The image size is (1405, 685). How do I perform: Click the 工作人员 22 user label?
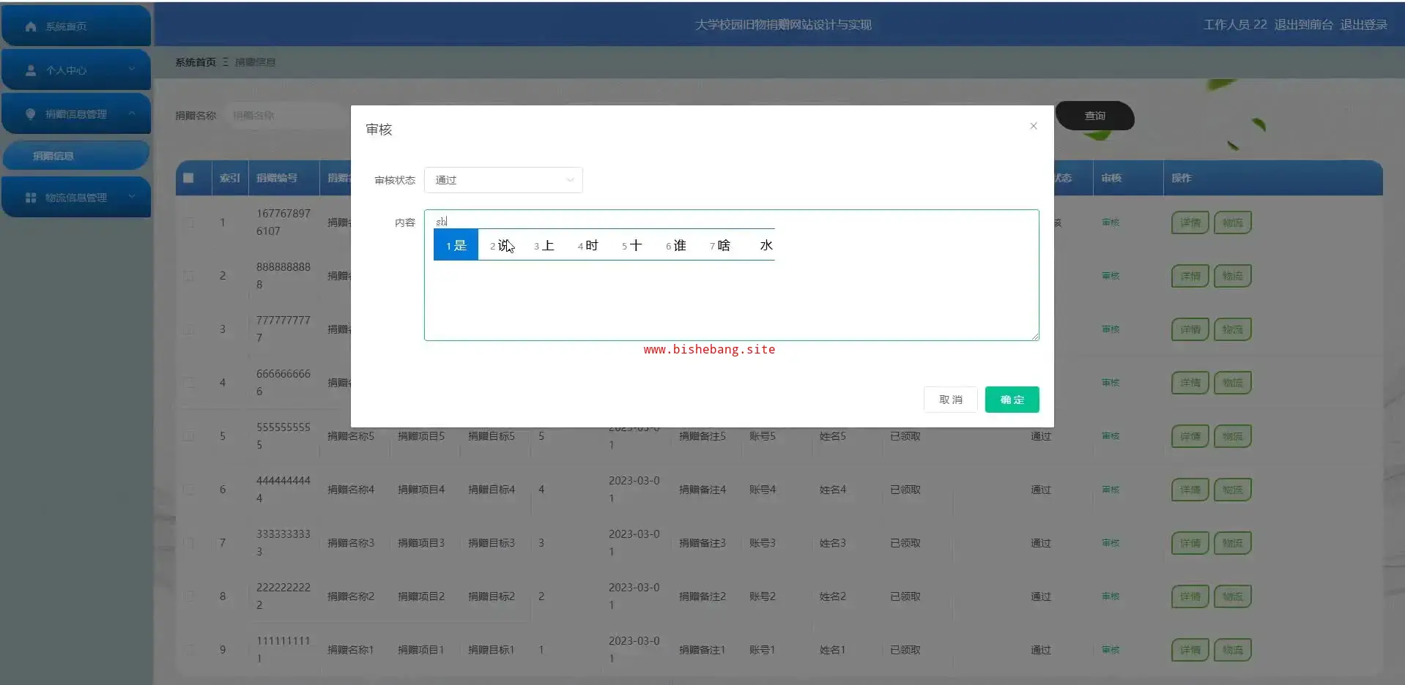[1235, 25]
